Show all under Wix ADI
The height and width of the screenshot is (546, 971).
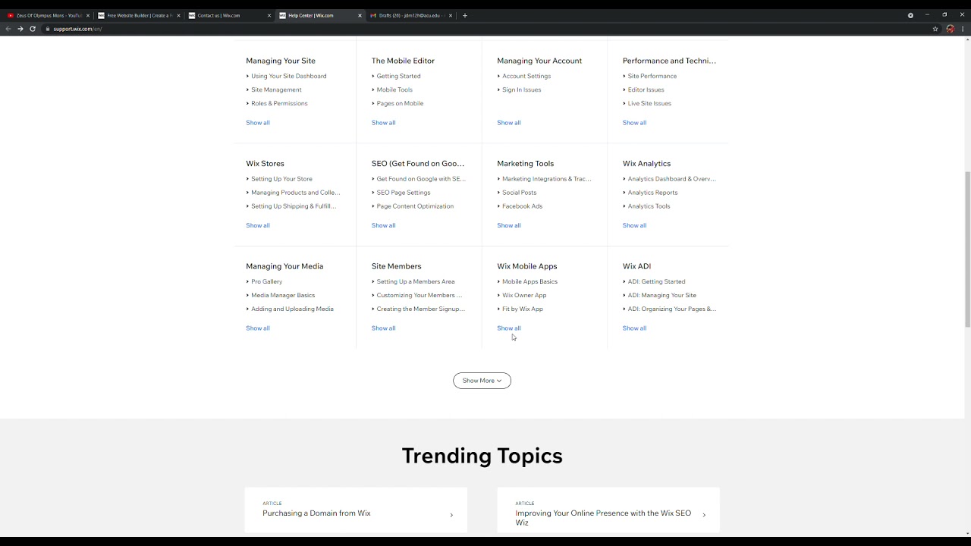tap(634, 328)
